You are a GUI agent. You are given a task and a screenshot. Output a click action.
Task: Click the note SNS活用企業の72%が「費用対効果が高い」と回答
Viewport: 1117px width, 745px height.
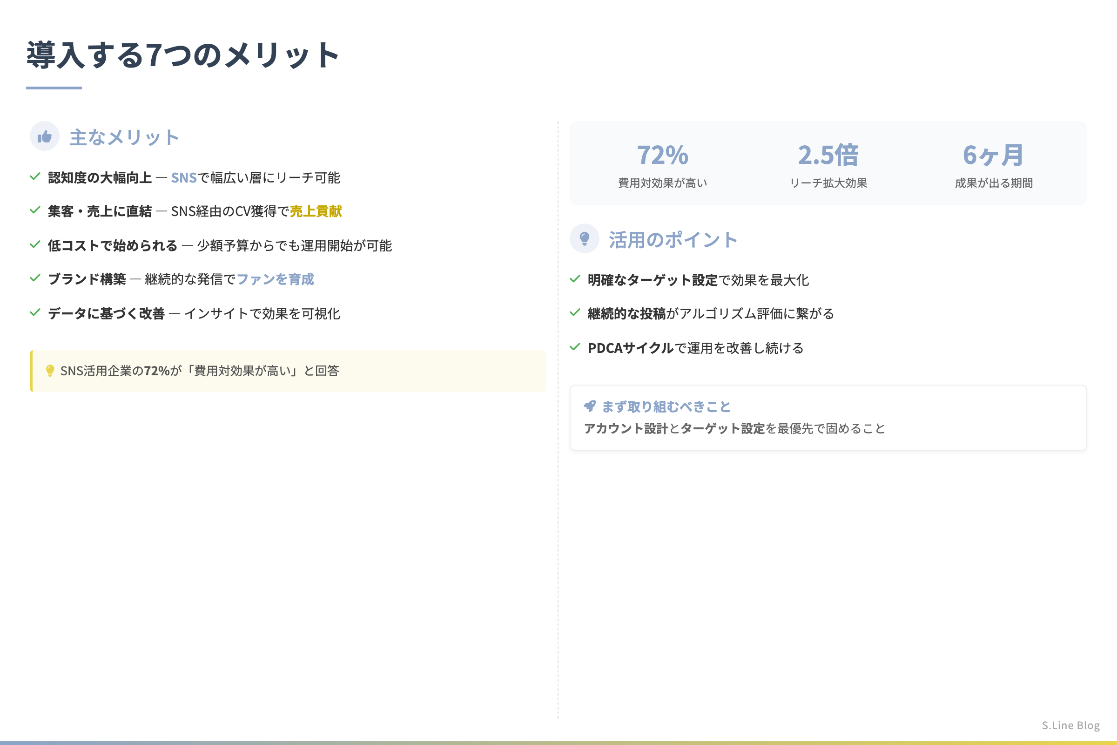point(200,371)
